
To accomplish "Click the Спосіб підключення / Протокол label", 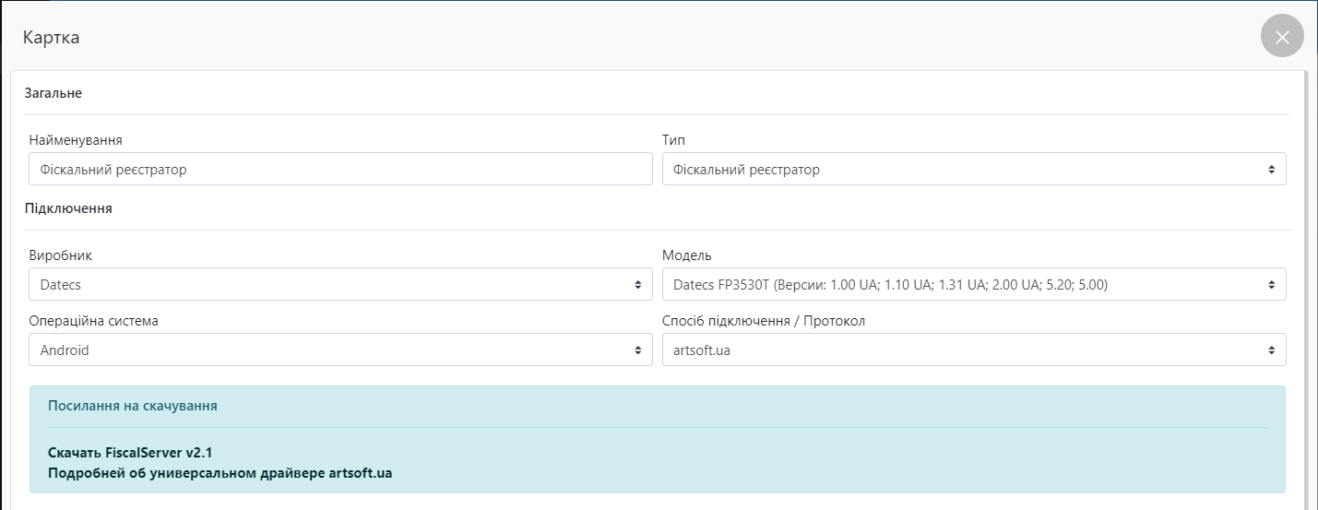I will (764, 321).
